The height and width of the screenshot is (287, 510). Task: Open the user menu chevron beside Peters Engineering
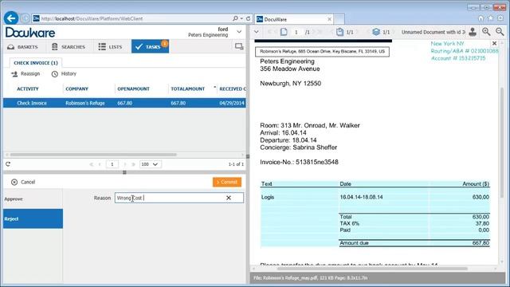239,32
